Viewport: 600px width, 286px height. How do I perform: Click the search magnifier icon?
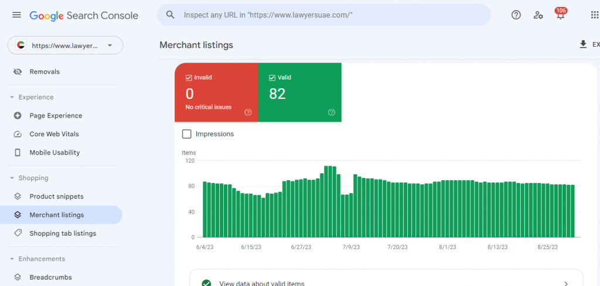171,15
